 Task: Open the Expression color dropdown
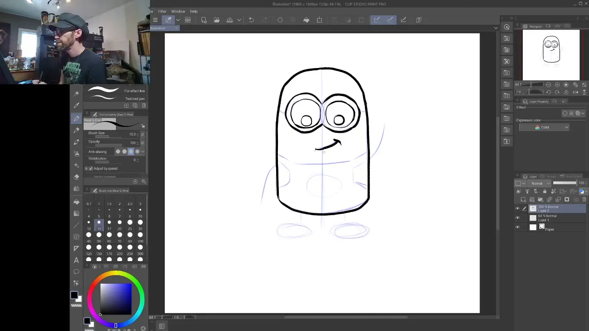pos(544,127)
